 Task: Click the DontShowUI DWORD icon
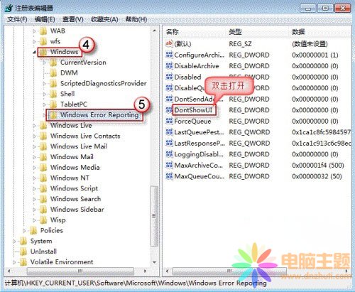[x=169, y=110]
